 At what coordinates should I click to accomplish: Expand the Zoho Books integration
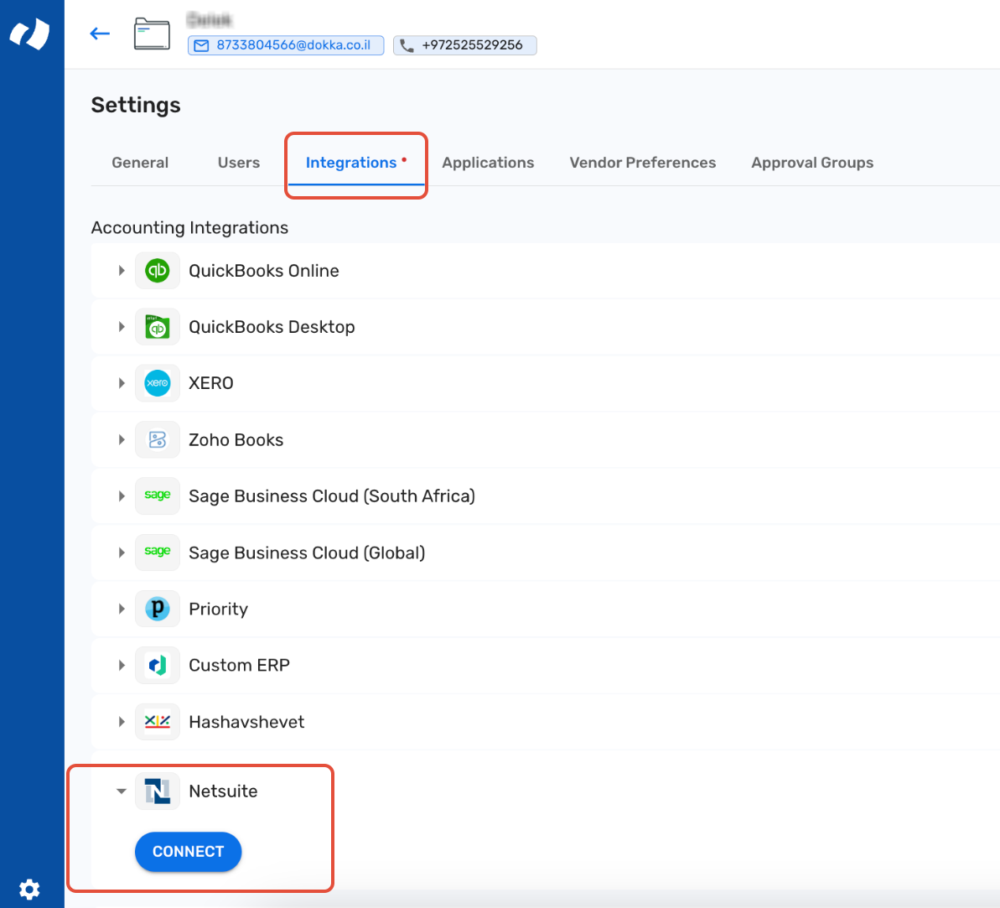(x=122, y=439)
